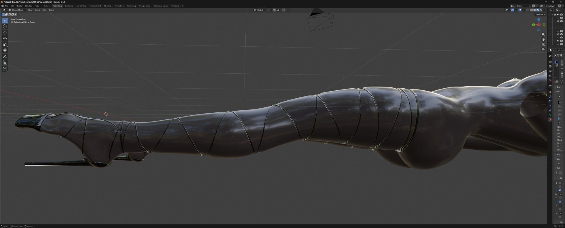The image size is (565, 228).
Task: Select the Rotate tool
Action: tap(5, 39)
